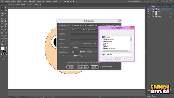Click Aceptar in folder dialog

tap(119, 59)
